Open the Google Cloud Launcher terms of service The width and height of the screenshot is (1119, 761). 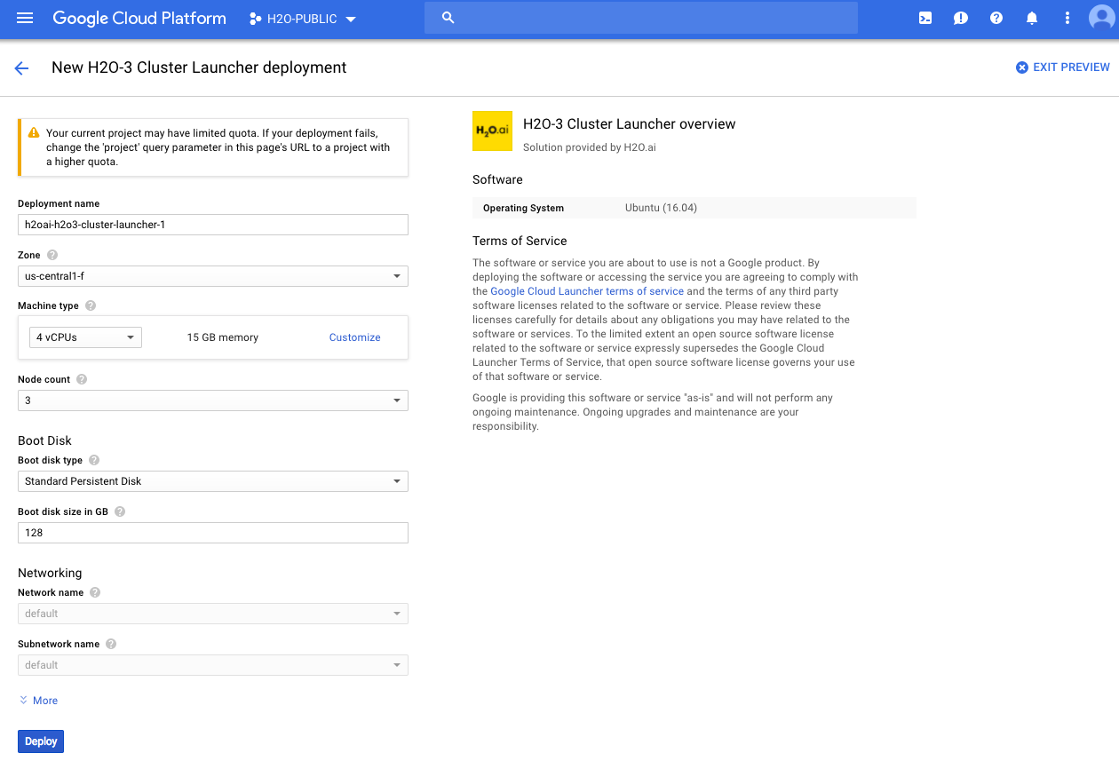point(586,290)
